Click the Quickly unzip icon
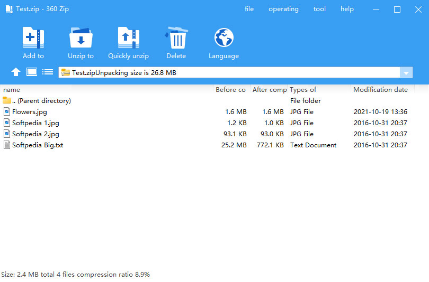The image size is (429, 282). [x=128, y=37]
